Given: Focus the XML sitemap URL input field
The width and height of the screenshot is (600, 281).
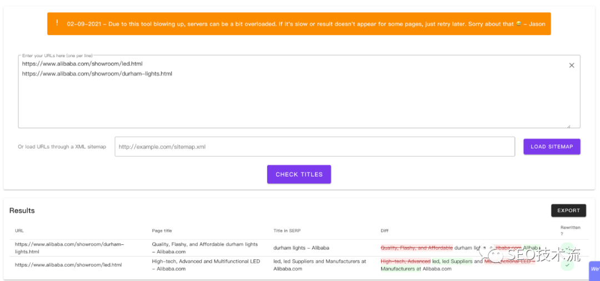Looking at the screenshot, I should pyautogui.click(x=314, y=147).
